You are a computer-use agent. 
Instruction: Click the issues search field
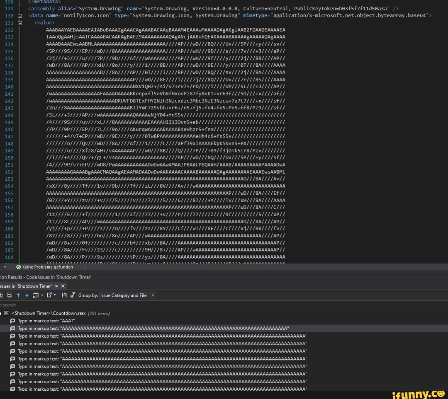(x=41, y=305)
